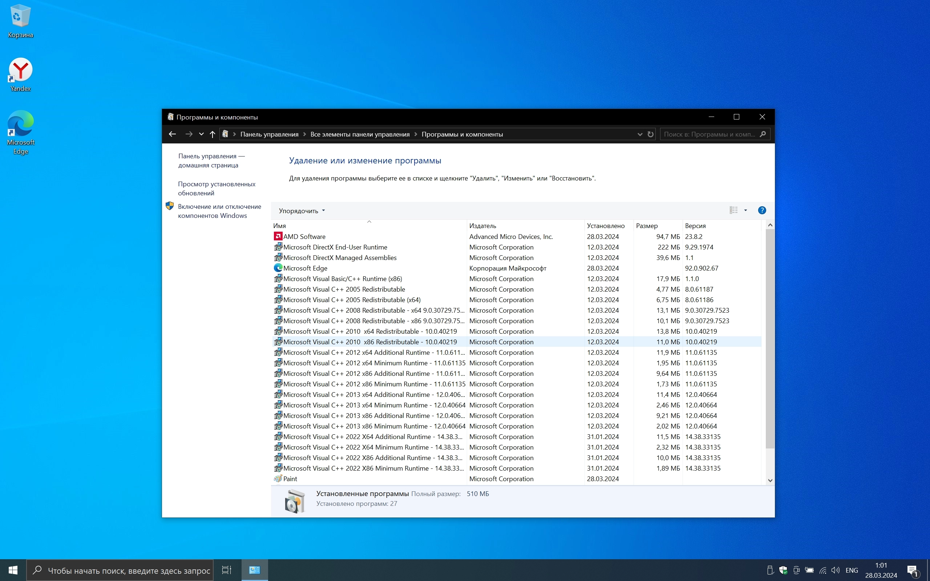This screenshot has height=581, width=930.
Task: Click the back navigation arrow
Action: pyautogui.click(x=172, y=134)
